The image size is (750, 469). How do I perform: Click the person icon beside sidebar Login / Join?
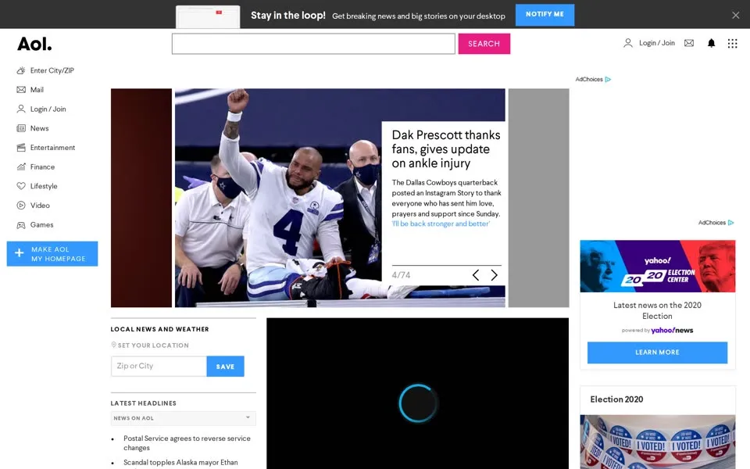(x=21, y=109)
